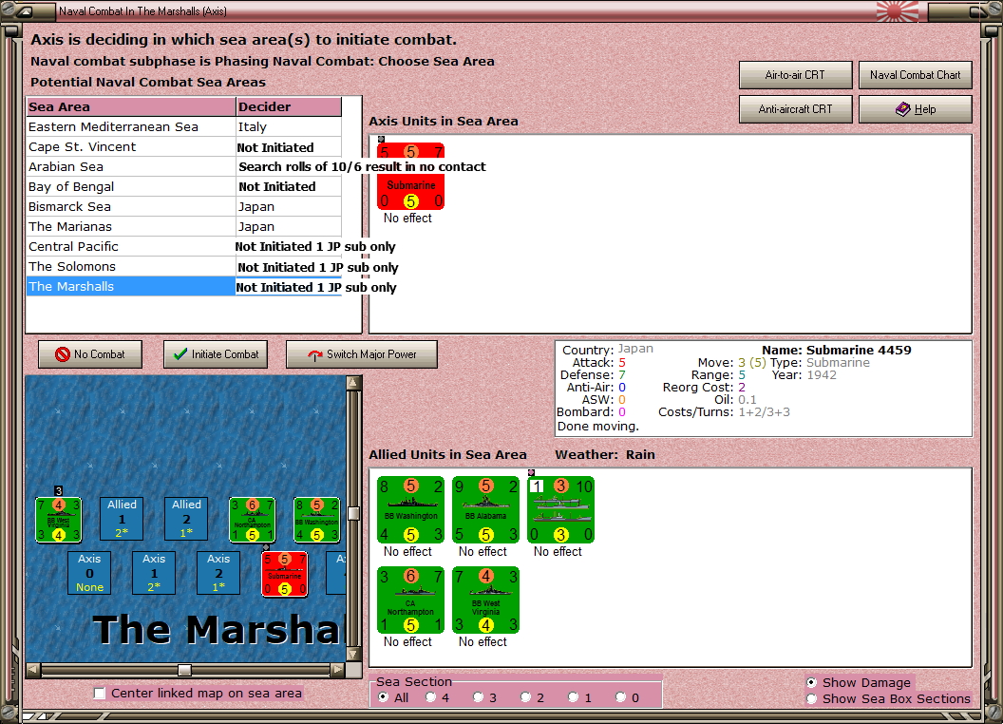Select Cape St. Vincent row
Viewport: 1003px width, 724px height.
[184, 146]
